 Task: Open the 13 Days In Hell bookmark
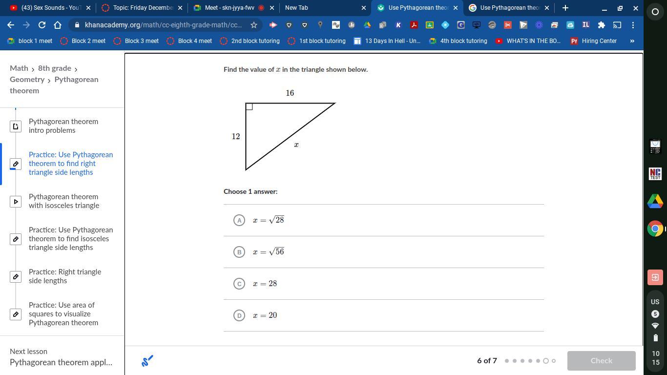coord(387,41)
